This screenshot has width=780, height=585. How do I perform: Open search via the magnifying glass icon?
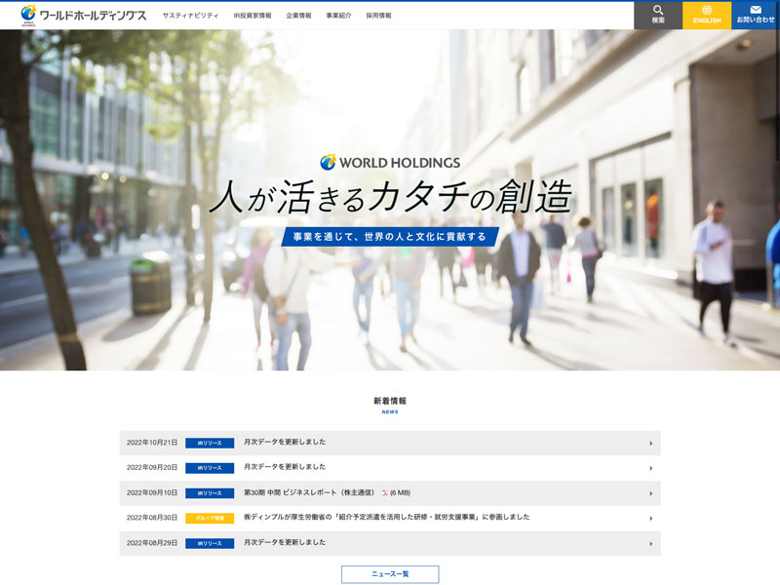(658, 11)
